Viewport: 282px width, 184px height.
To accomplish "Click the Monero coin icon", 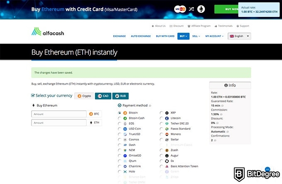I will pyautogui.click(x=167, y=134).
